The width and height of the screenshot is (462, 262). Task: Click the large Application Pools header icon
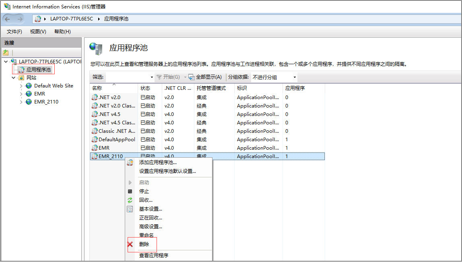[x=96, y=49]
